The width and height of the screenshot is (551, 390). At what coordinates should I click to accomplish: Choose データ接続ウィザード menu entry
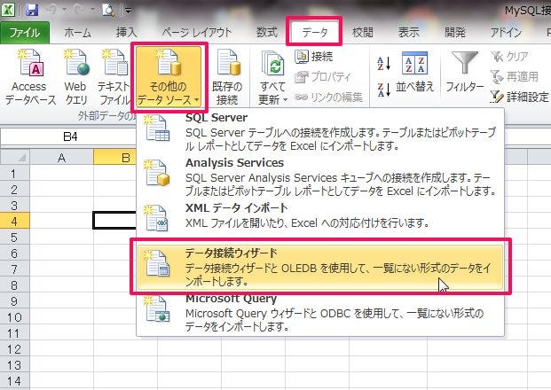point(320,267)
